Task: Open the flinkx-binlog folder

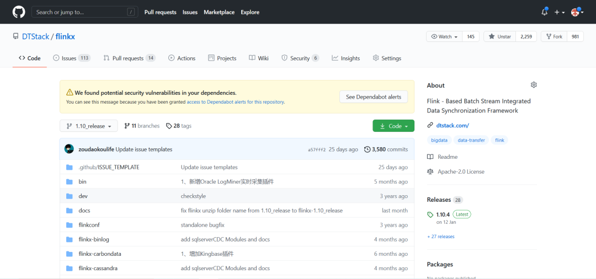Action: 94,239
